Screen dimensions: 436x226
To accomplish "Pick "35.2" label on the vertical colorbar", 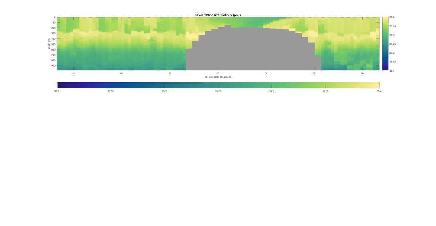I will pyautogui.click(x=392, y=53).
